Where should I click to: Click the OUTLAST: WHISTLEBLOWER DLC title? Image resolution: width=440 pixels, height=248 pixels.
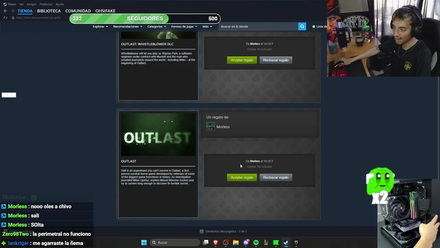(147, 44)
